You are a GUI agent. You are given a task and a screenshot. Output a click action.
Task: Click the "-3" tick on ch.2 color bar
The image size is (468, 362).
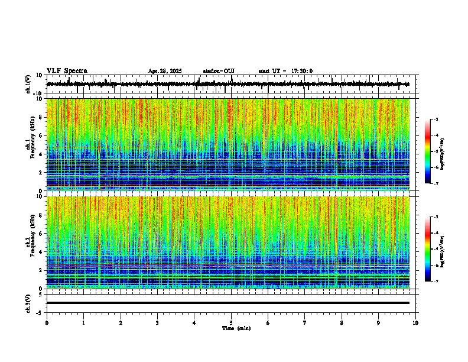pos(435,217)
